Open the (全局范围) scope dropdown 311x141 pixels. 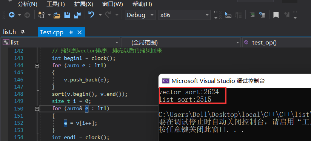tap(181, 42)
